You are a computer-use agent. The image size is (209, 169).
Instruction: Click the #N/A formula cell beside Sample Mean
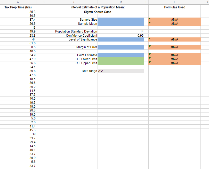[175, 24]
